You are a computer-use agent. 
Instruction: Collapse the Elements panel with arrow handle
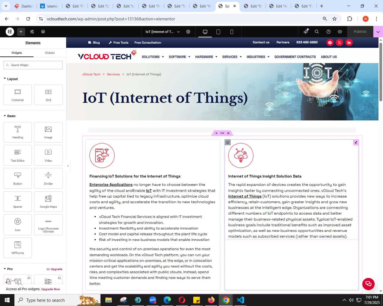click(x=68, y=166)
